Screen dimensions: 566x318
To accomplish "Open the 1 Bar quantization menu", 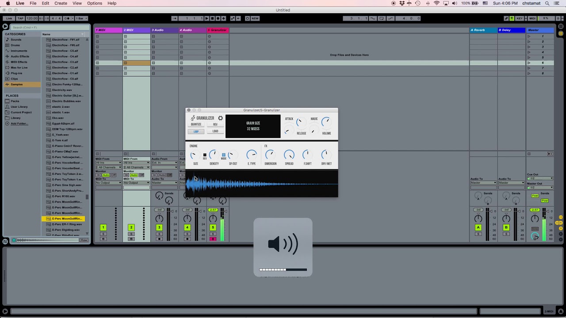I will point(82,19).
